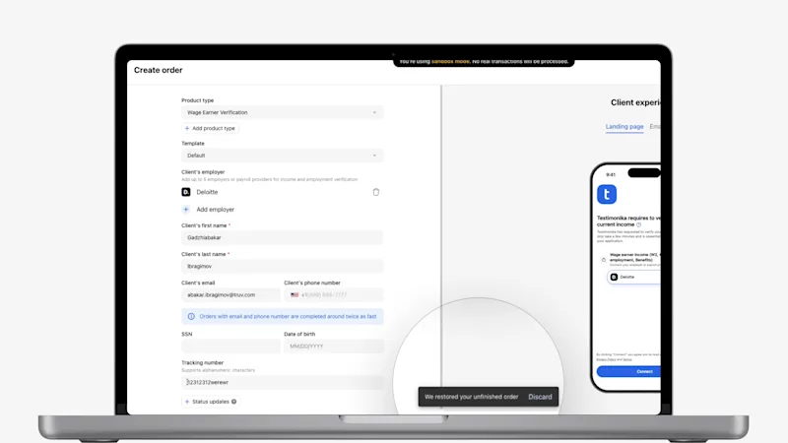Click the SSN input field
Viewport: 788px width, 443px height.
click(230, 347)
